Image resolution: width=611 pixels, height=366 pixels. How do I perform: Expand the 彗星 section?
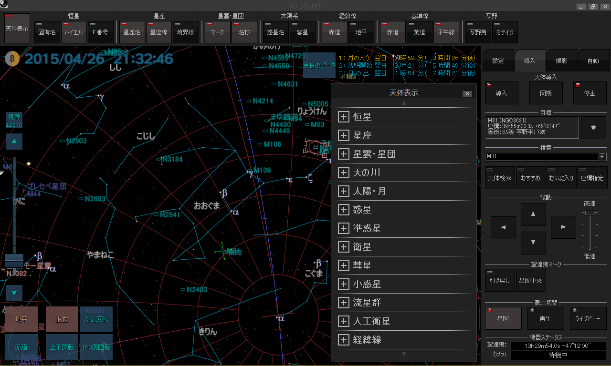coord(343,265)
